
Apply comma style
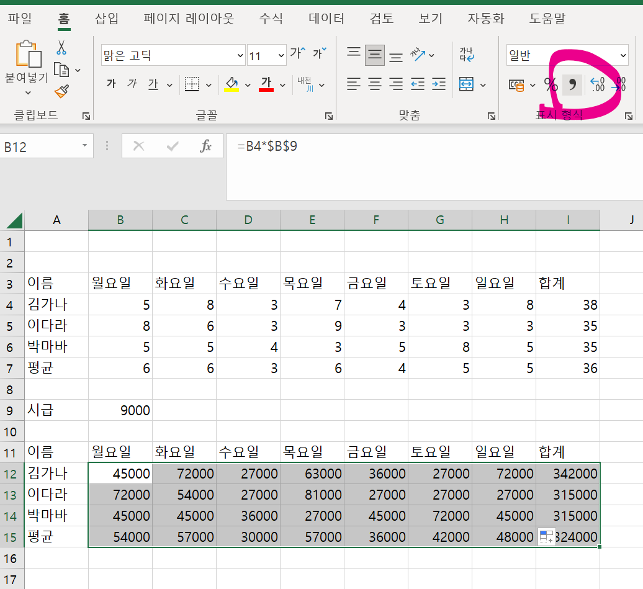click(572, 85)
